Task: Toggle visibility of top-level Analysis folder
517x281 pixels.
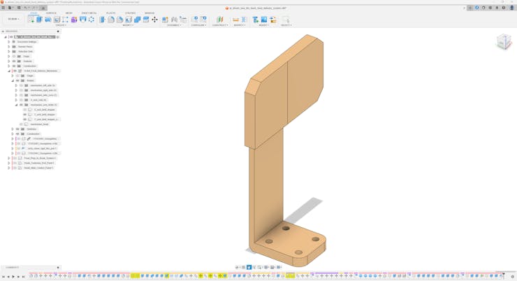Action: [14, 61]
